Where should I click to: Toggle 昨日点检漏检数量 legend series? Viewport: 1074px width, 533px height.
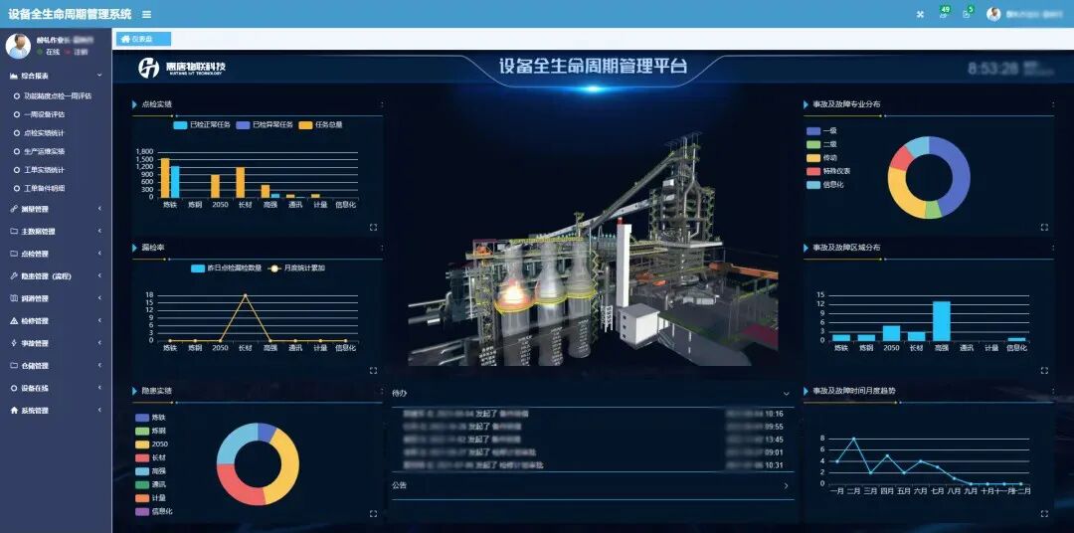coord(226,267)
